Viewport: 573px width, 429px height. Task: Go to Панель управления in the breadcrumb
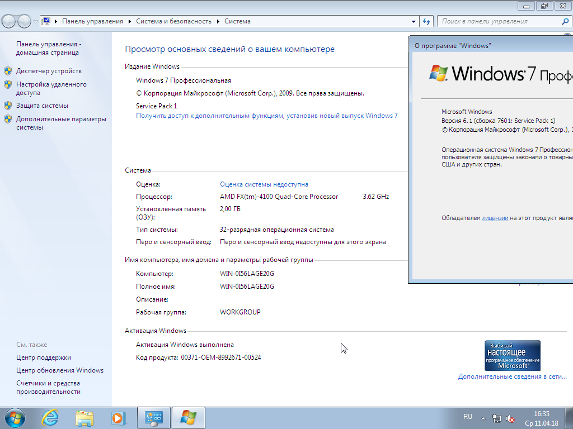[92, 22]
